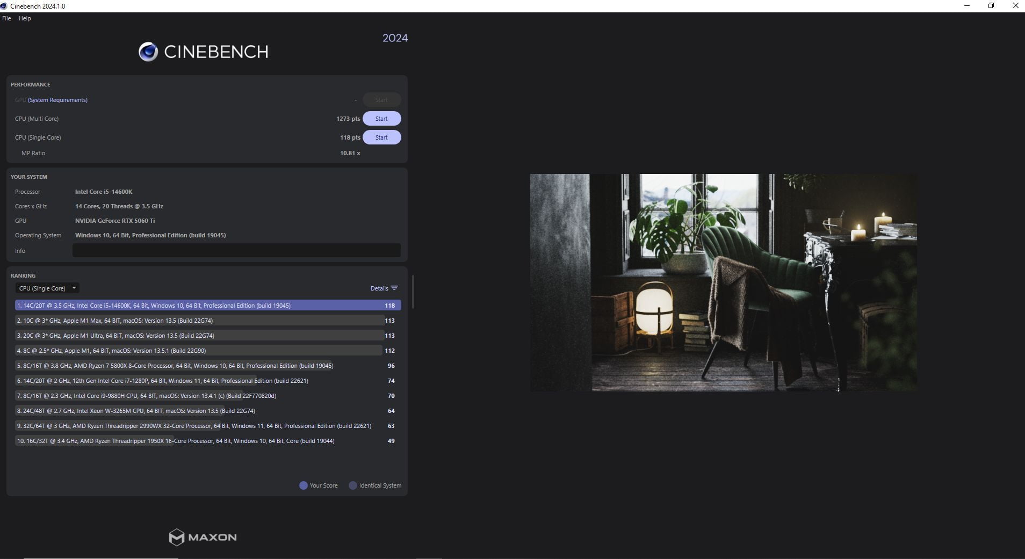Screen dimensions: 1025x559
Task: Click the ranking list scrollbar
Action: (x=413, y=292)
